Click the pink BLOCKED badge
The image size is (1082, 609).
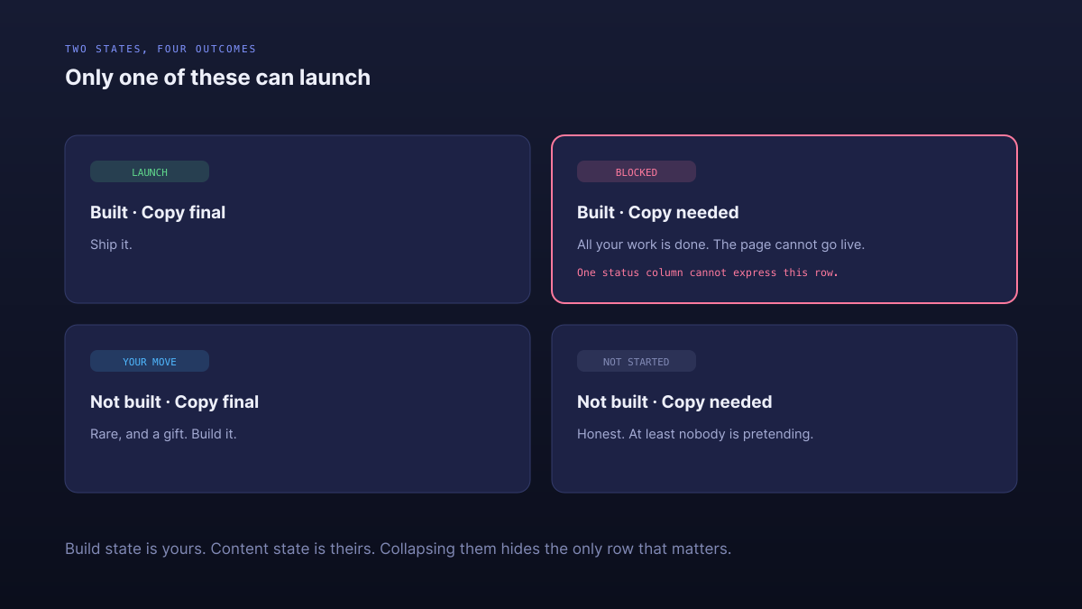(637, 171)
